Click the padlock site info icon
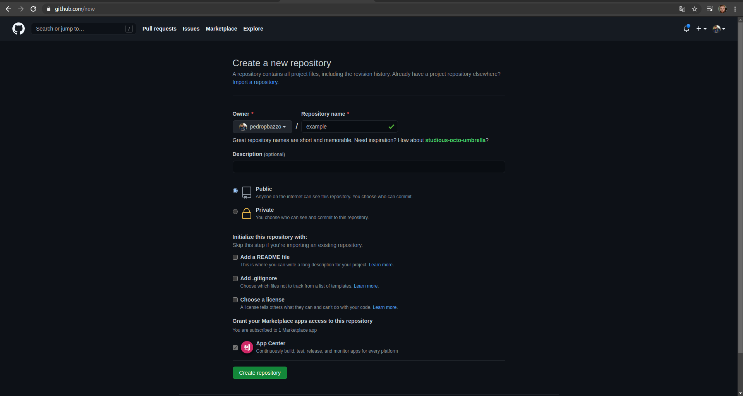Screen dimensions: 743x396 point(49,9)
